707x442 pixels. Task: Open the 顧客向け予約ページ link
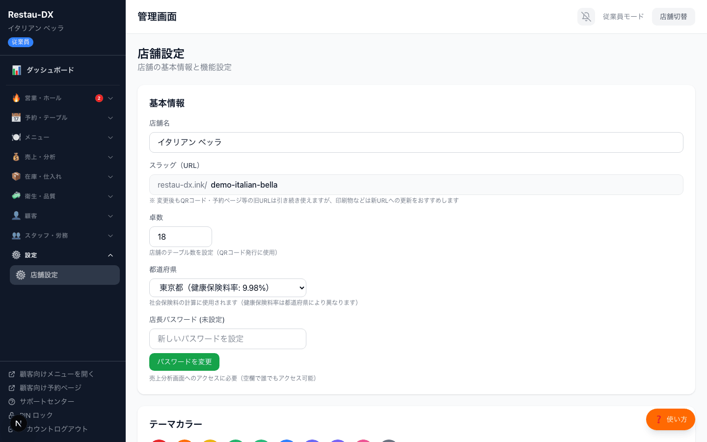click(x=51, y=388)
